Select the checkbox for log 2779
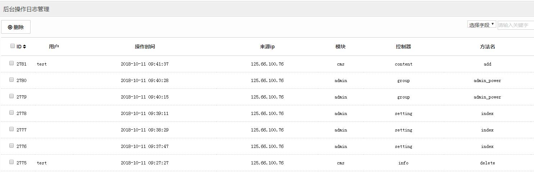Viewport: 534px width, 173px height. click(12, 96)
